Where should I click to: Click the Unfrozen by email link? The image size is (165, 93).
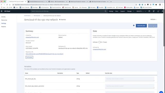pyautogui.click(x=99, y=49)
